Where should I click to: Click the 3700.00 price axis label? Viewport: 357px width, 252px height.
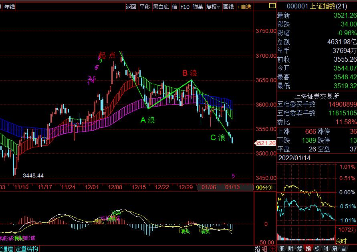[x=266, y=56]
